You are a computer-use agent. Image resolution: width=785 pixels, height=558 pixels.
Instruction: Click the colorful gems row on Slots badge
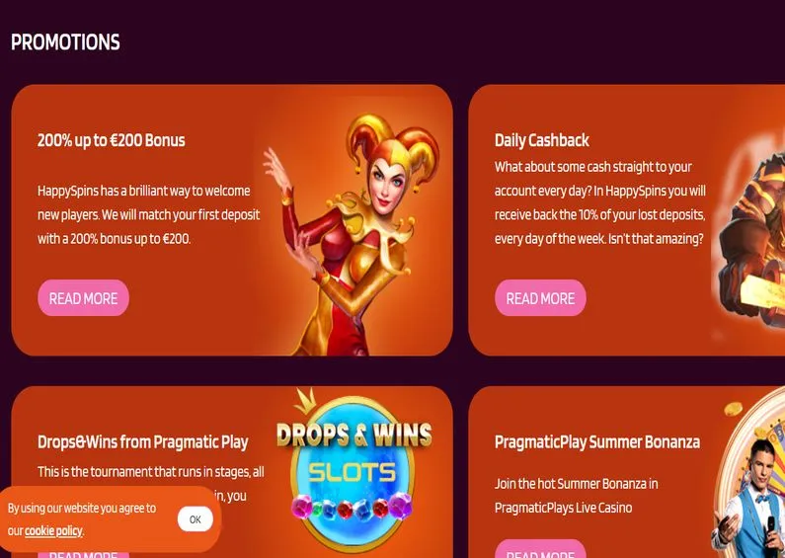coord(352,506)
